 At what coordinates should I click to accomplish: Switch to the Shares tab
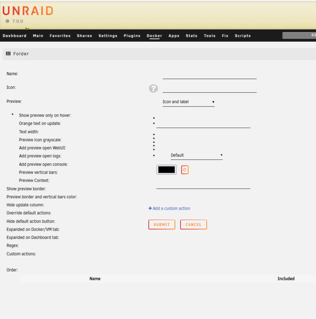85,36
